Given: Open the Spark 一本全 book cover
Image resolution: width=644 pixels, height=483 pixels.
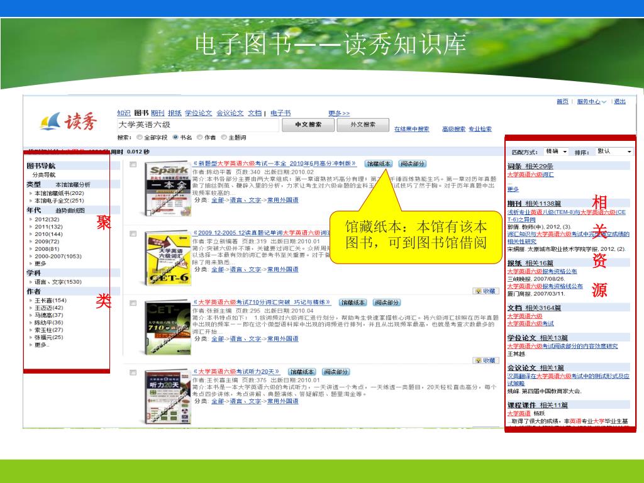Looking at the screenshot, I should click(168, 189).
